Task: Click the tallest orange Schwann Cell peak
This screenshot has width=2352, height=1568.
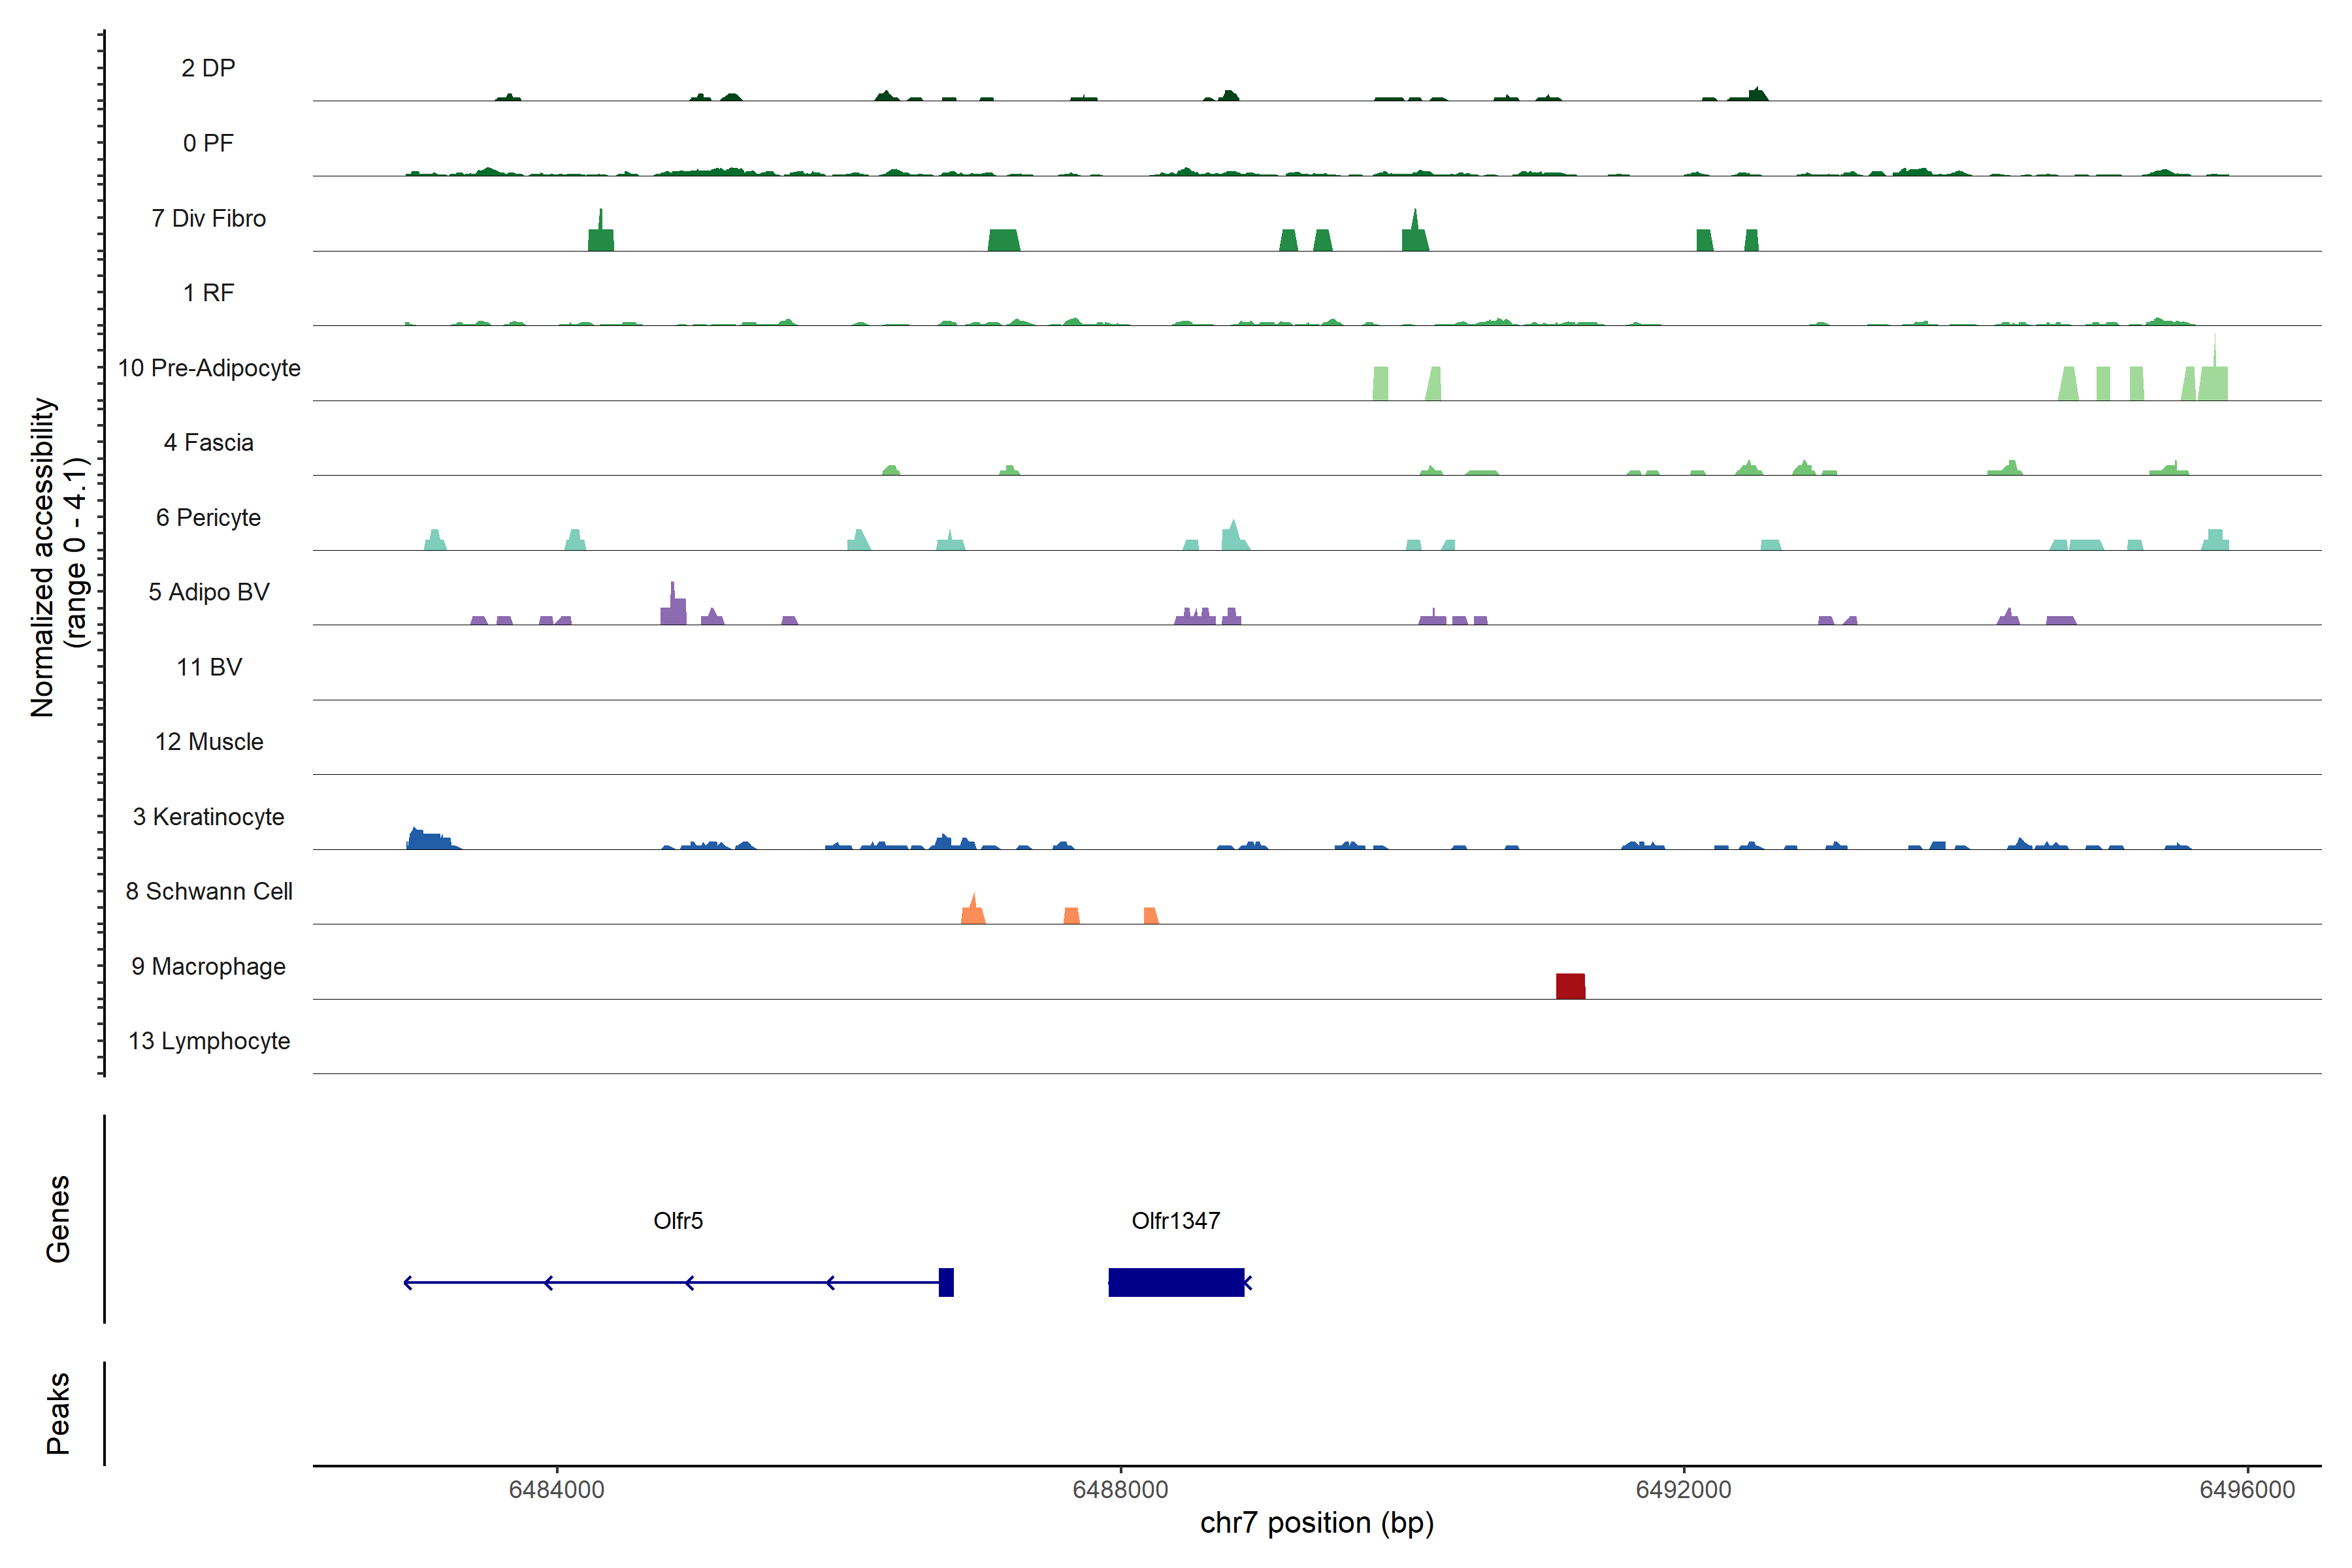Action: [973, 911]
